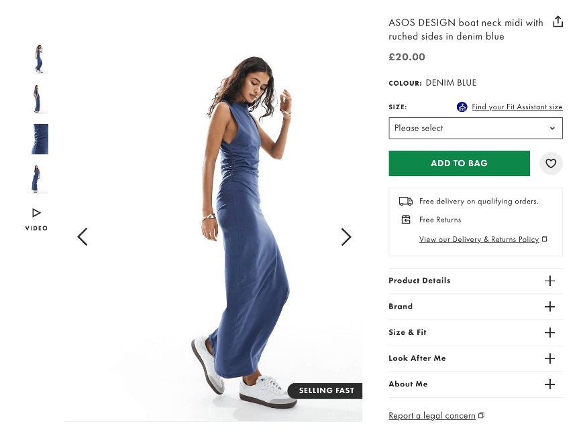Expand the Size & Fit section
Image resolution: width=581 pixels, height=434 pixels.
(x=550, y=332)
